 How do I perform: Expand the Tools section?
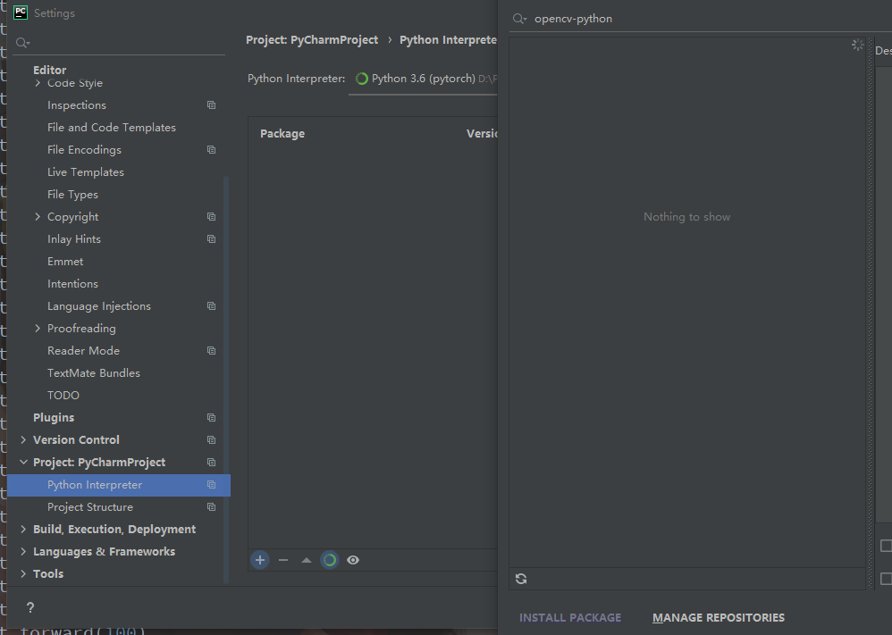pyautogui.click(x=23, y=573)
